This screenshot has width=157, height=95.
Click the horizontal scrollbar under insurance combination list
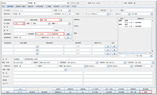[x=135, y=53]
